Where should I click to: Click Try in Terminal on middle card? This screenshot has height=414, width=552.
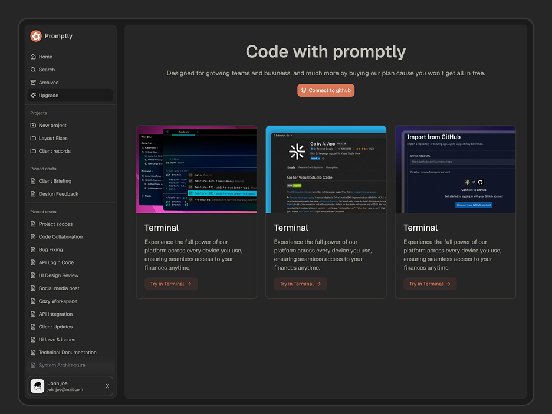click(x=300, y=284)
